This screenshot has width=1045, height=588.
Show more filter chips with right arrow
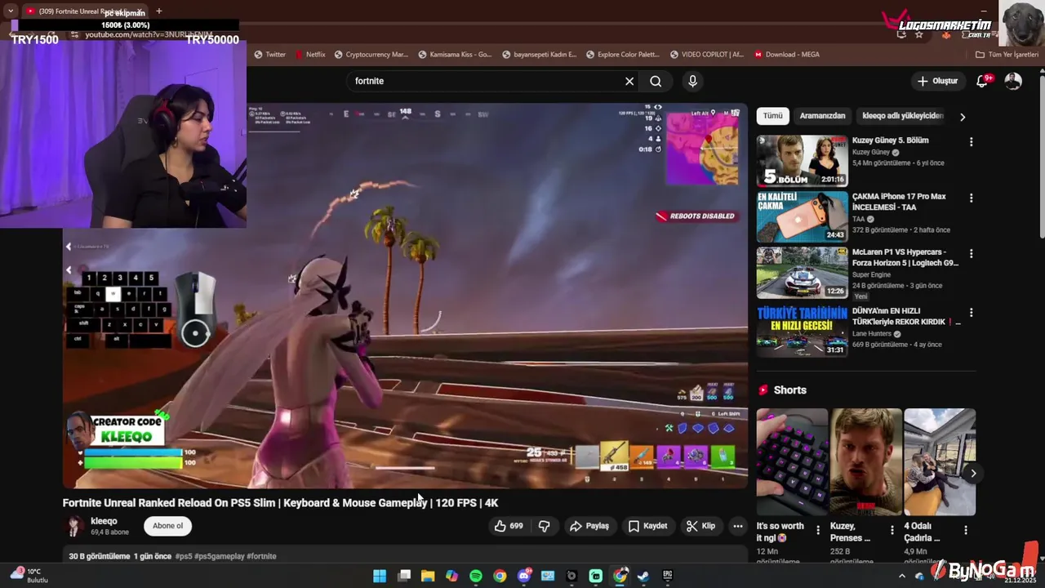pyautogui.click(x=963, y=117)
